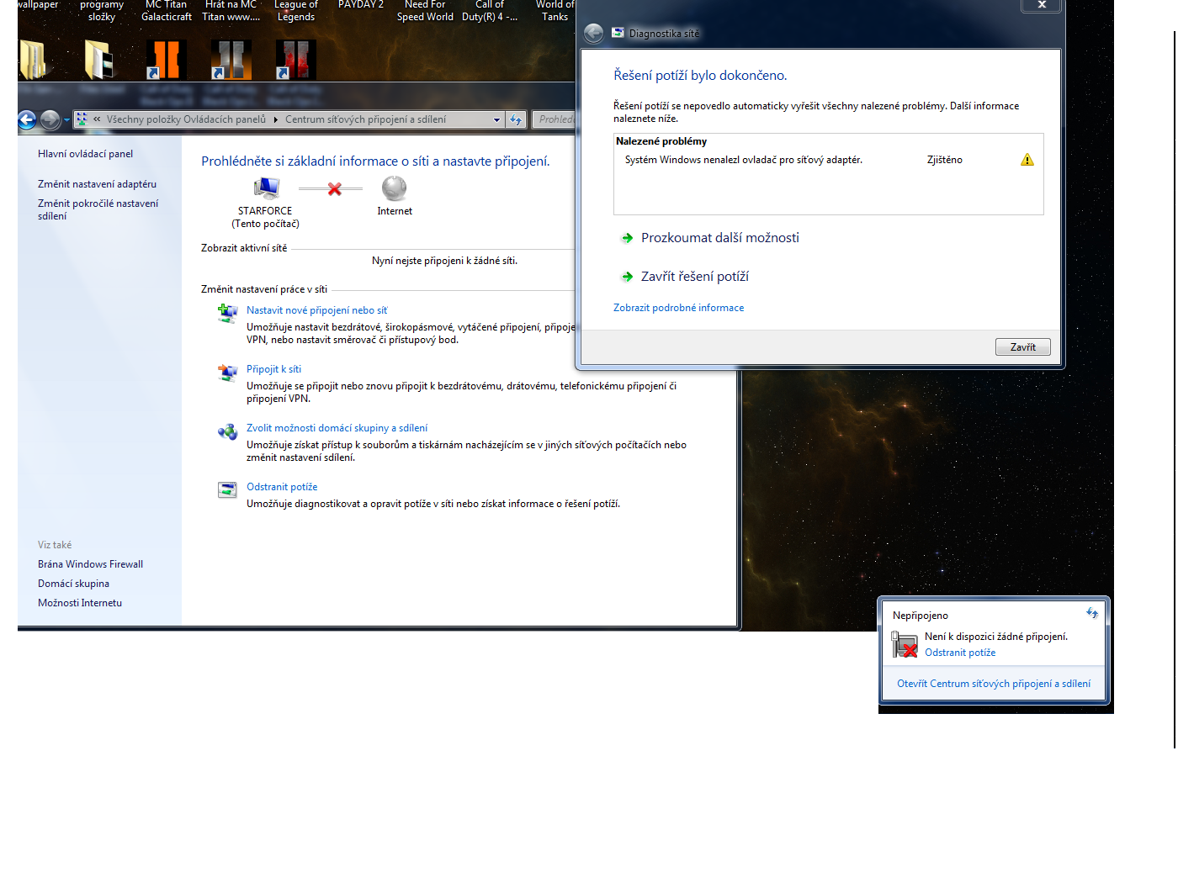Click Otevřít Centrum síťových připojení a sdílení
Viewport: 1178px width, 883px height.
click(993, 684)
